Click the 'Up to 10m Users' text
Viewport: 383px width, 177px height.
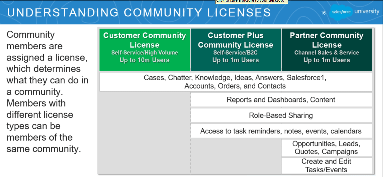click(x=145, y=60)
